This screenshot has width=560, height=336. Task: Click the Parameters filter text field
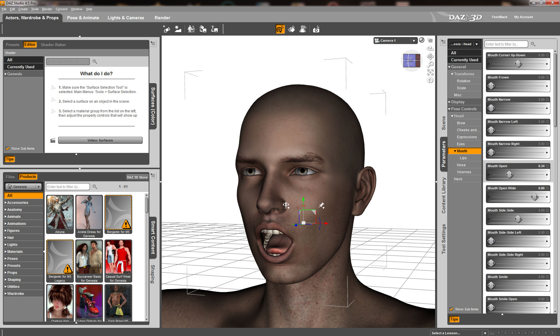506,44
